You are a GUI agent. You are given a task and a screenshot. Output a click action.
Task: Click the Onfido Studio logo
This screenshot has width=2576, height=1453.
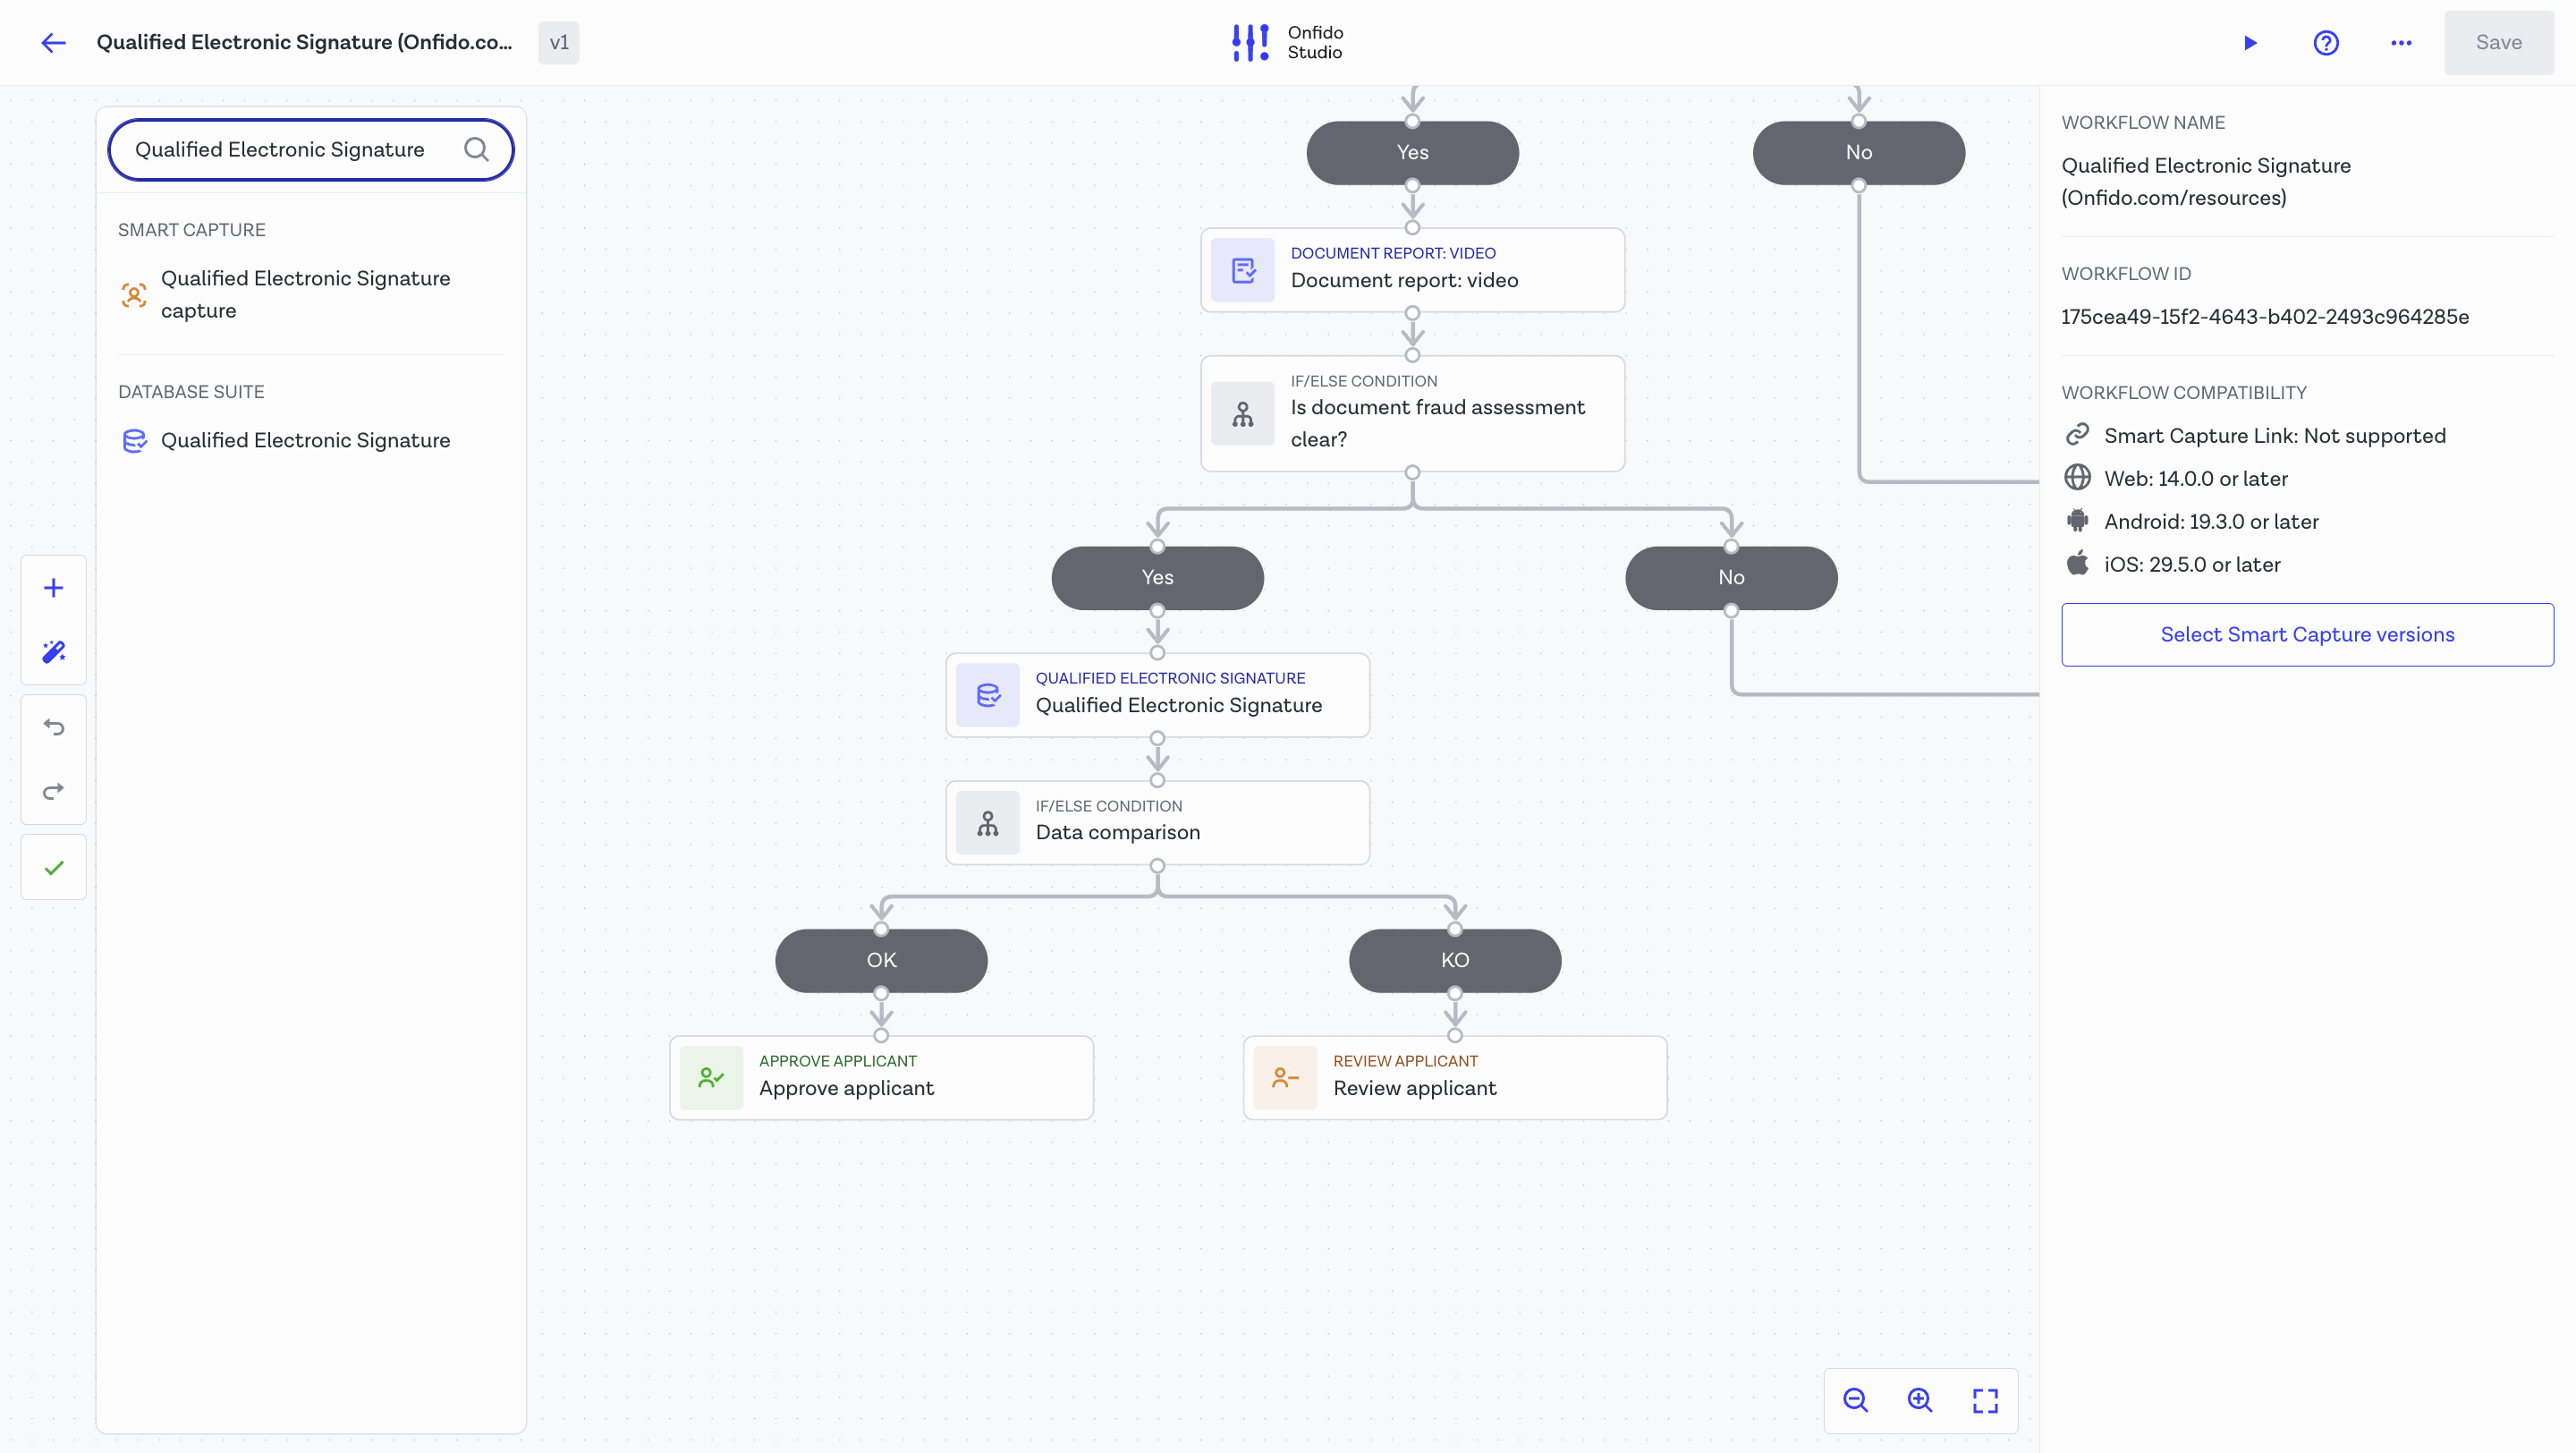(1287, 42)
